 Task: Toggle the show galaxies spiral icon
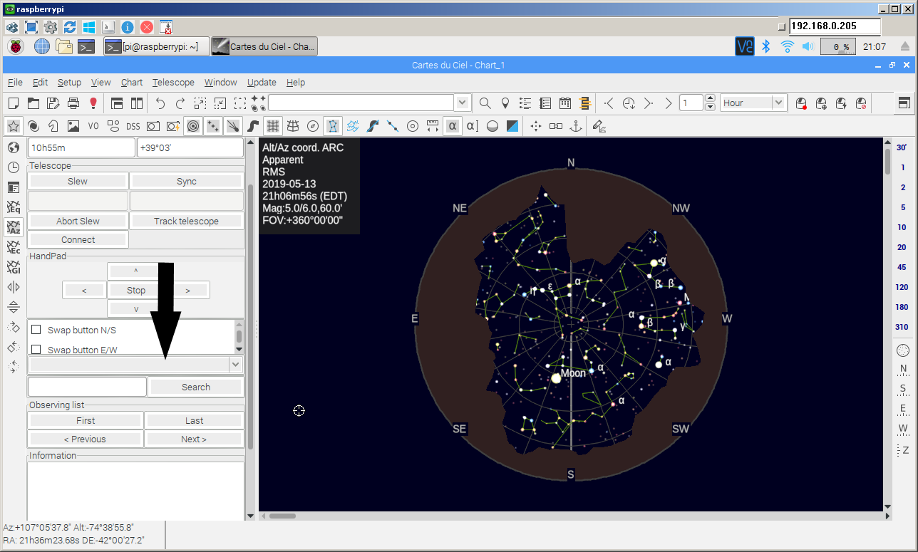tap(33, 126)
